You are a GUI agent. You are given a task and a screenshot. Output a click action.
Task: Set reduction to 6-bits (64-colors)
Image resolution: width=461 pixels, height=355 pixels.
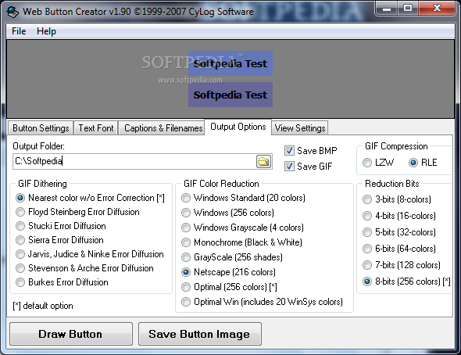(x=399, y=249)
